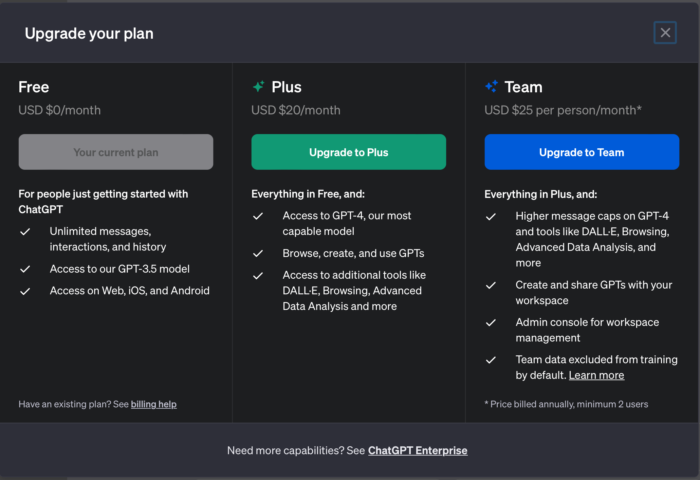Click the blue Team sparkles icon
This screenshot has width=700, height=480.
pos(492,87)
